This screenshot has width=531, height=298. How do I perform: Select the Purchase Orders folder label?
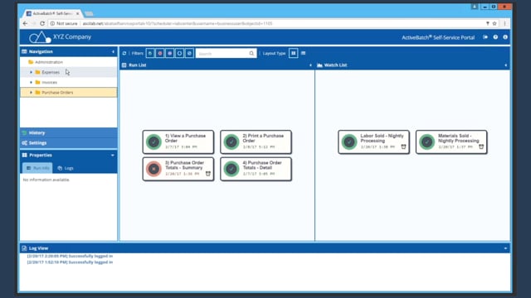coord(57,92)
